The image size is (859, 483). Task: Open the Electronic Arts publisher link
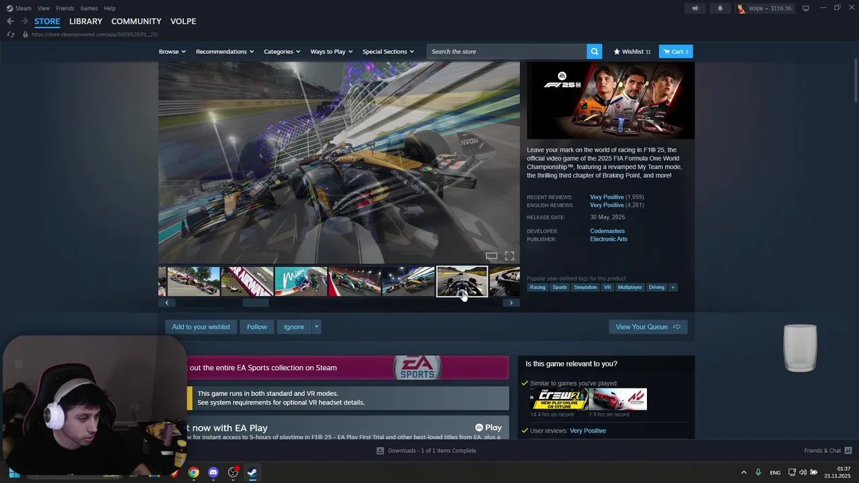coord(609,239)
